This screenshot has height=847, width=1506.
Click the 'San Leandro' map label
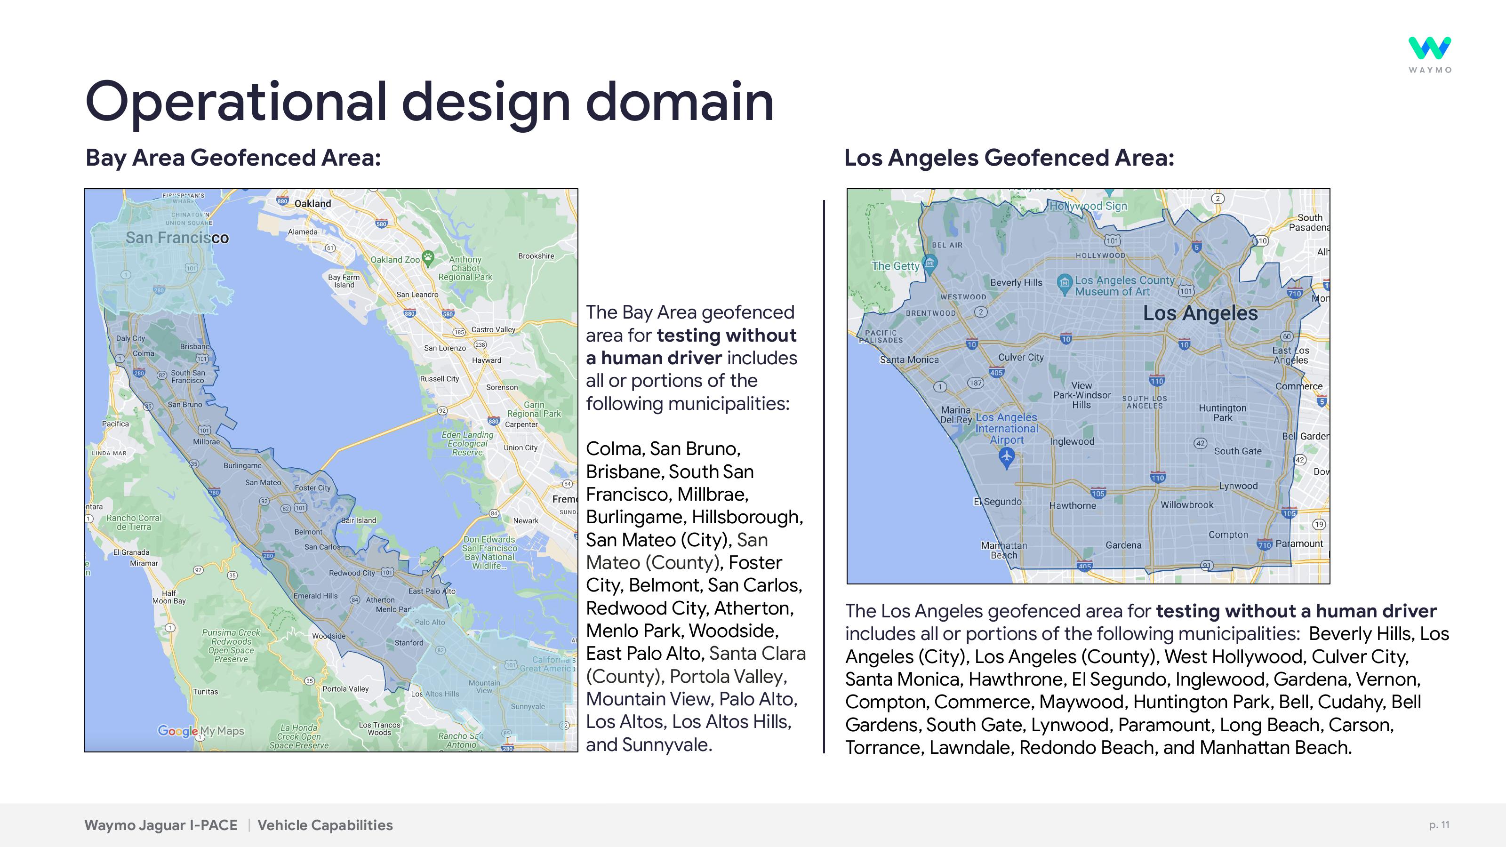(x=417, y=295)
